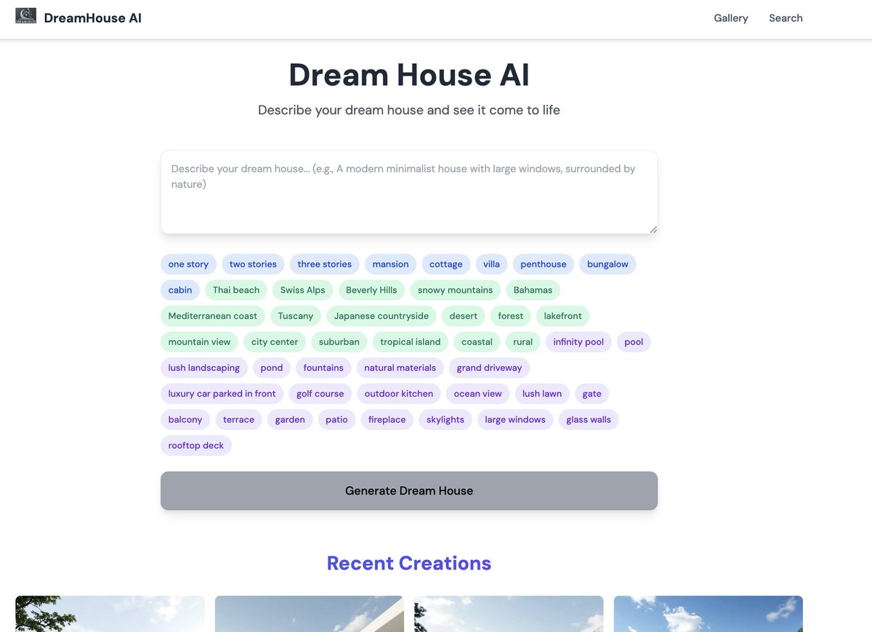
Task: Pick the 'fireplace' tag
Action: pyautogui.click(x=387, y=420)
